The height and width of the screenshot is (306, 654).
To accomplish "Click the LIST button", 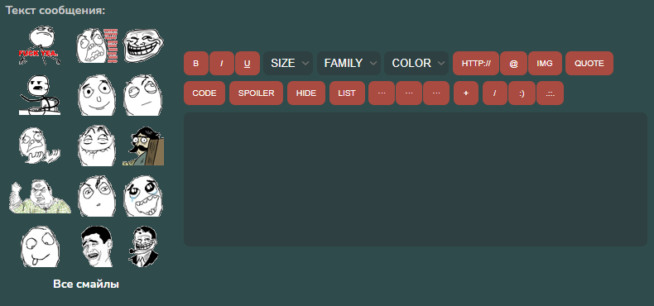I will [347, 93].
